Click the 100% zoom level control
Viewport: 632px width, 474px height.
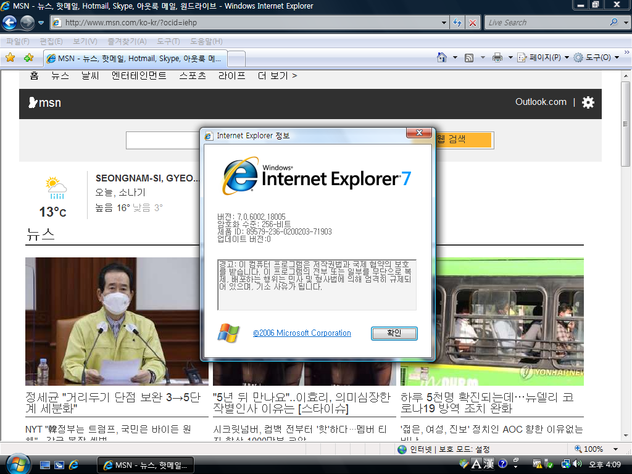(588, 449)
